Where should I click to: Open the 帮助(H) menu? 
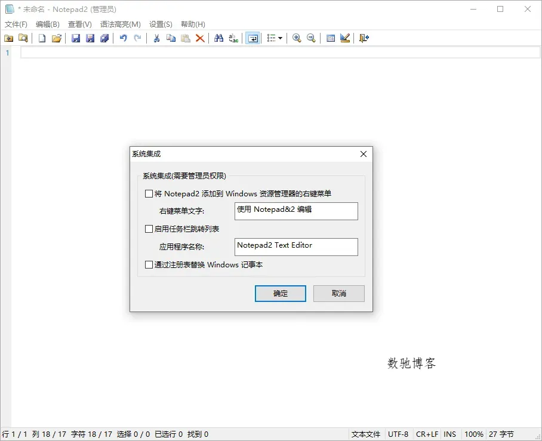[x=193, y=24]
